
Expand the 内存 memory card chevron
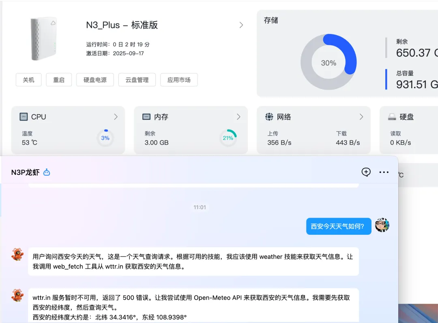click(238, 117)
